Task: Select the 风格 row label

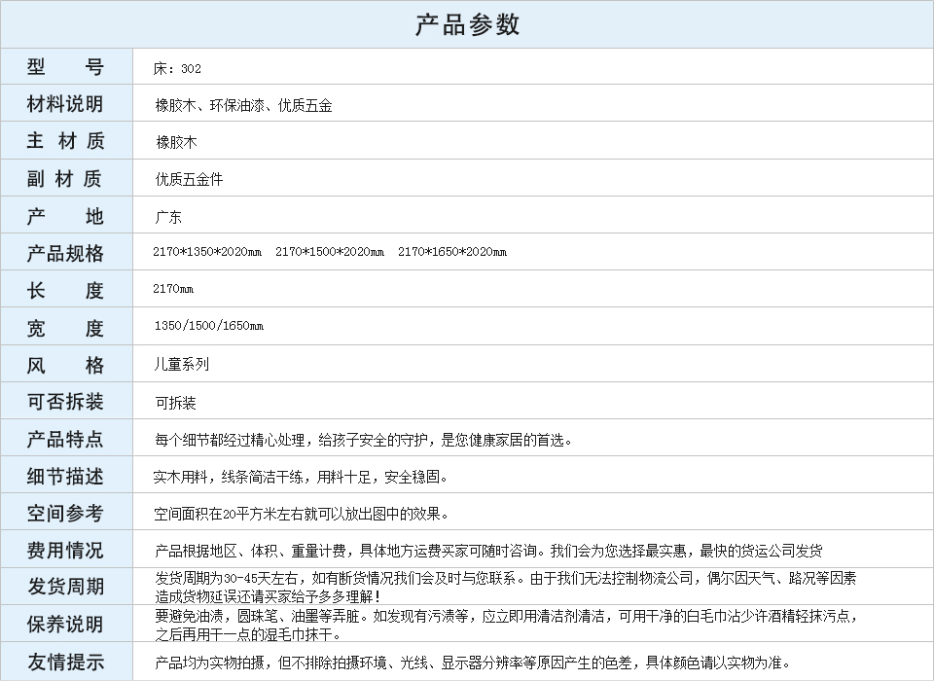Action: pos(65,365)
